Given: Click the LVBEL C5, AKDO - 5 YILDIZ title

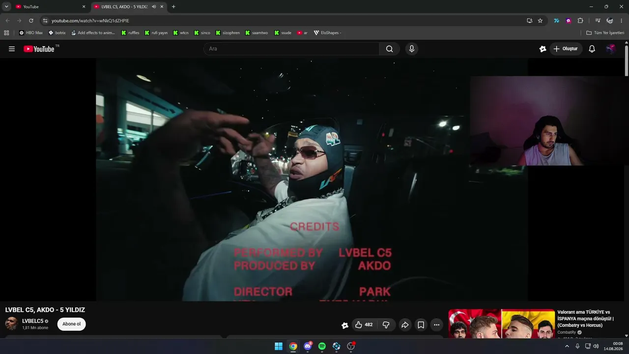Looking at the screenshot, I should point(45,310).
